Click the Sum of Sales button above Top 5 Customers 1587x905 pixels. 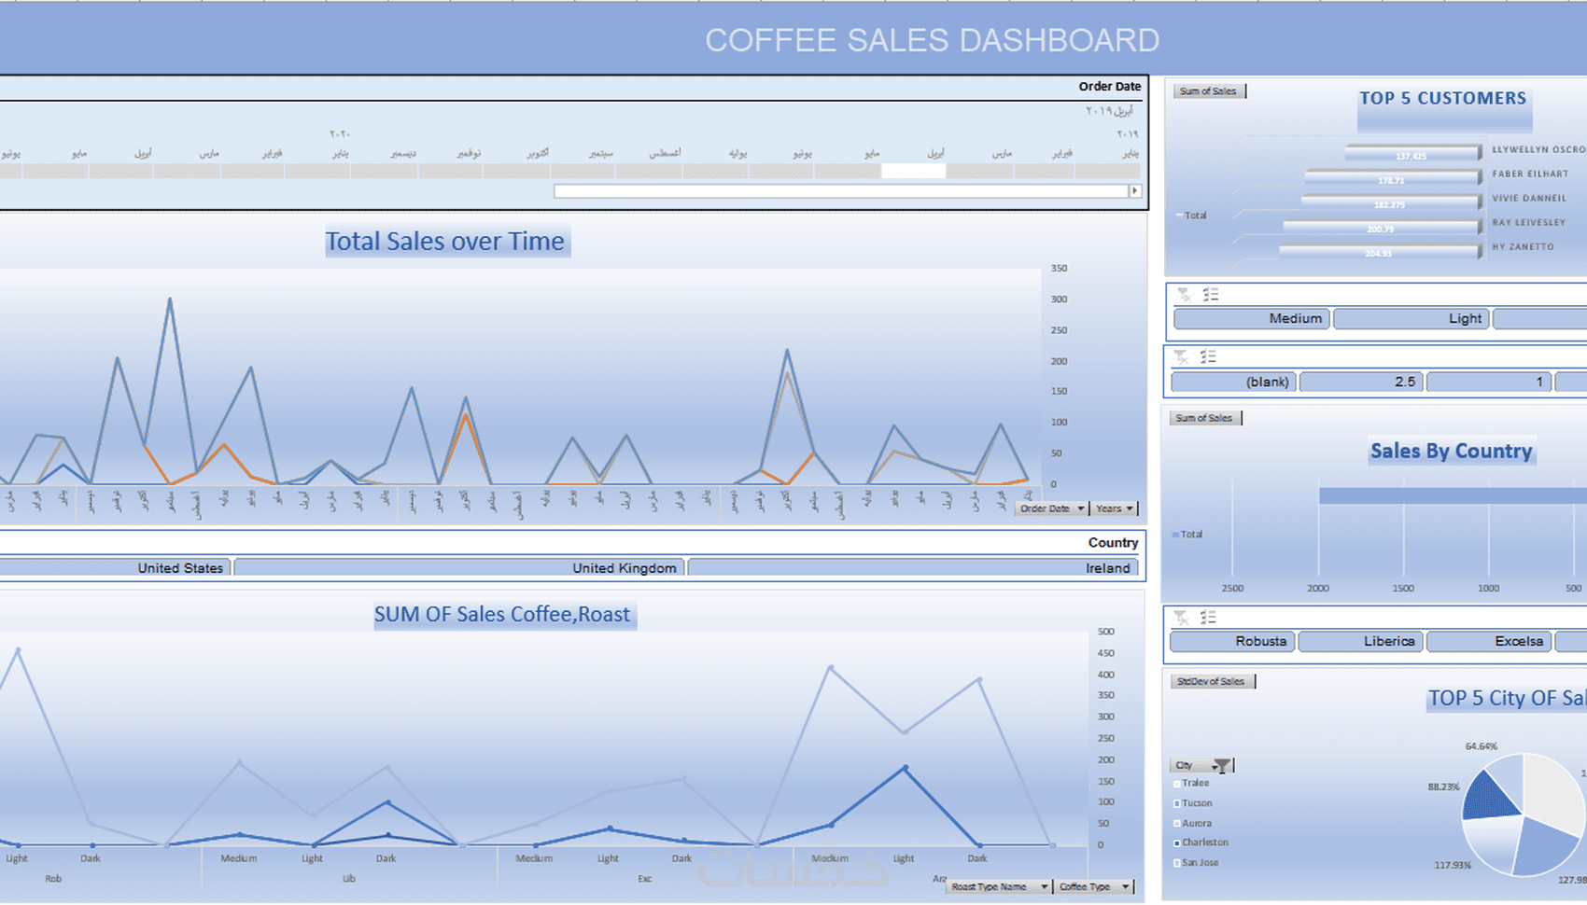click(1209, 91)
